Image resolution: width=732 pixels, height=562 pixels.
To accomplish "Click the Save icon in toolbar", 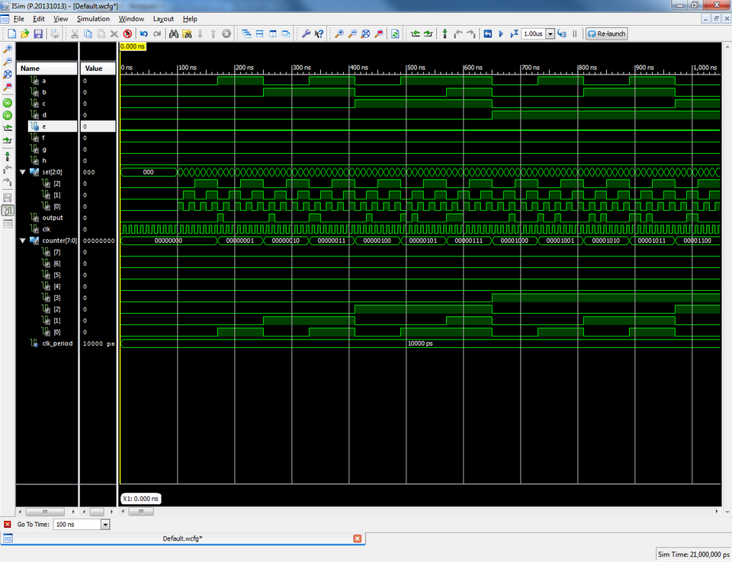I will click(x=37, y=34).
